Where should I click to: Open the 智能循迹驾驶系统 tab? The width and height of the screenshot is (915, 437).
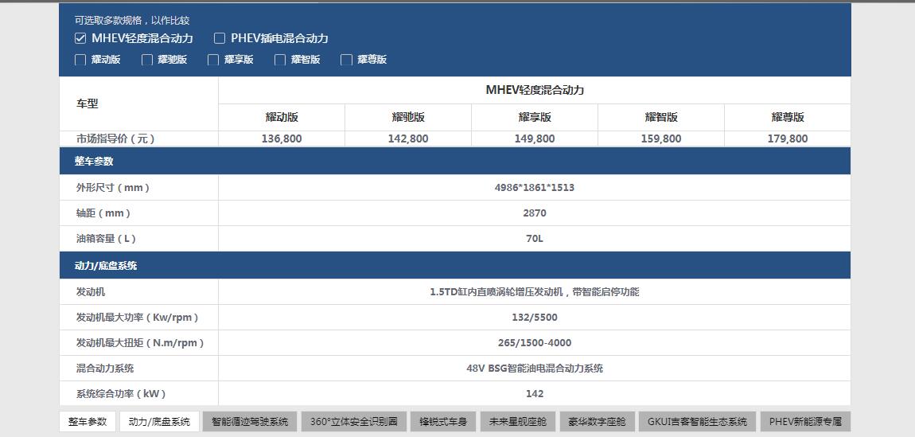250,421
